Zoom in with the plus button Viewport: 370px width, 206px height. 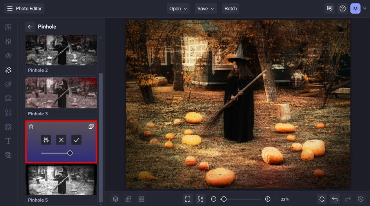click(268, 199)
